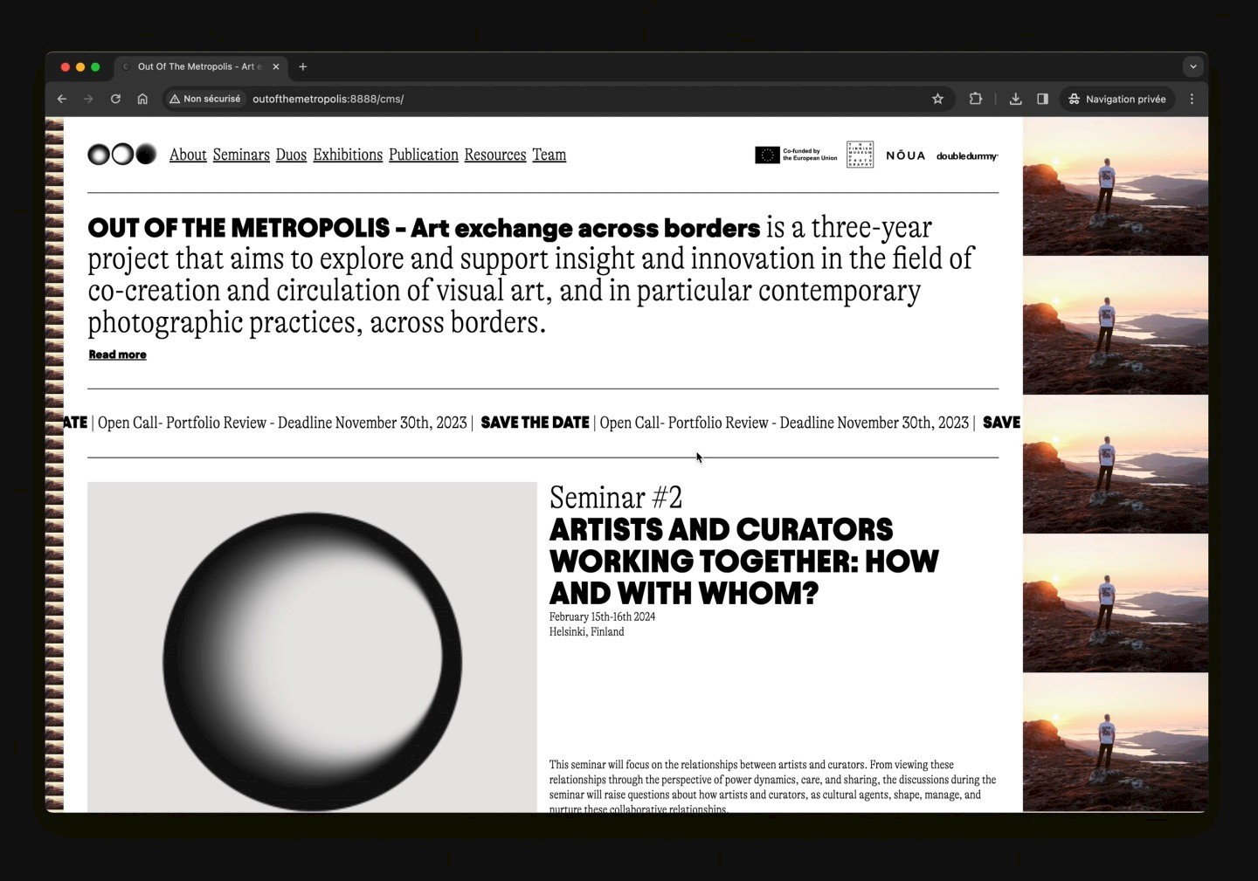Click the February 15th-16th 2024 date text
This screenshot has width=1258, height=881.
[x=602, y=616]
